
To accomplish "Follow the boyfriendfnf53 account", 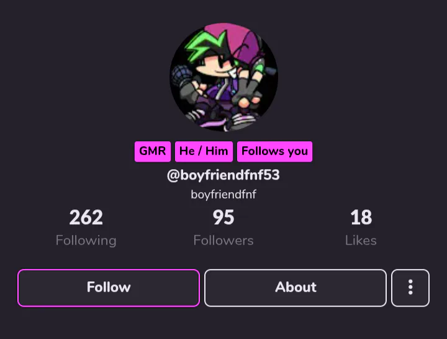I will point(109,288).
